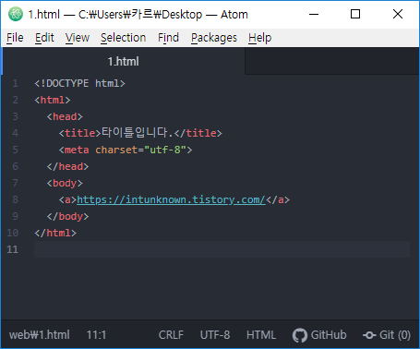Click the https://intunknown.tistory.com/ link text
The height and width of the screenshot is (349, 420).
171,199
